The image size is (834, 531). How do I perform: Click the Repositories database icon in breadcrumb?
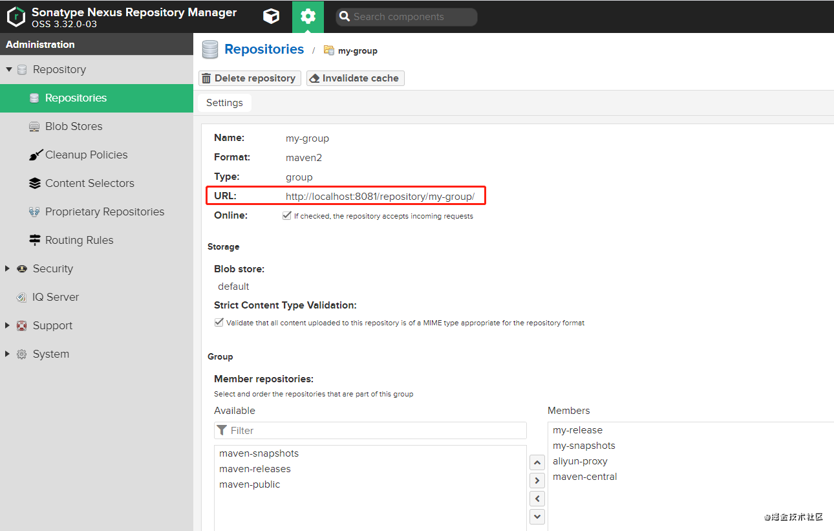click(x=209, y=50)
